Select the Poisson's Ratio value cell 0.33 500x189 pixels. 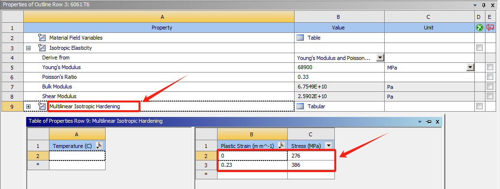pyautogui.click(x=339, y=77)
